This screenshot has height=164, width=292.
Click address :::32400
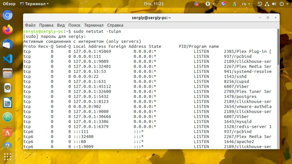point(84,136)
